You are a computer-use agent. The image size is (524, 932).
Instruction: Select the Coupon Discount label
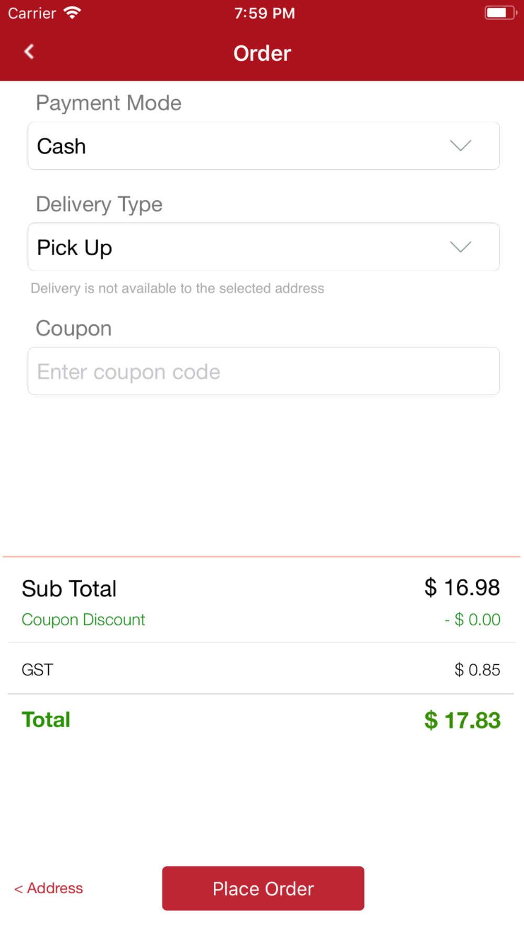83,620
